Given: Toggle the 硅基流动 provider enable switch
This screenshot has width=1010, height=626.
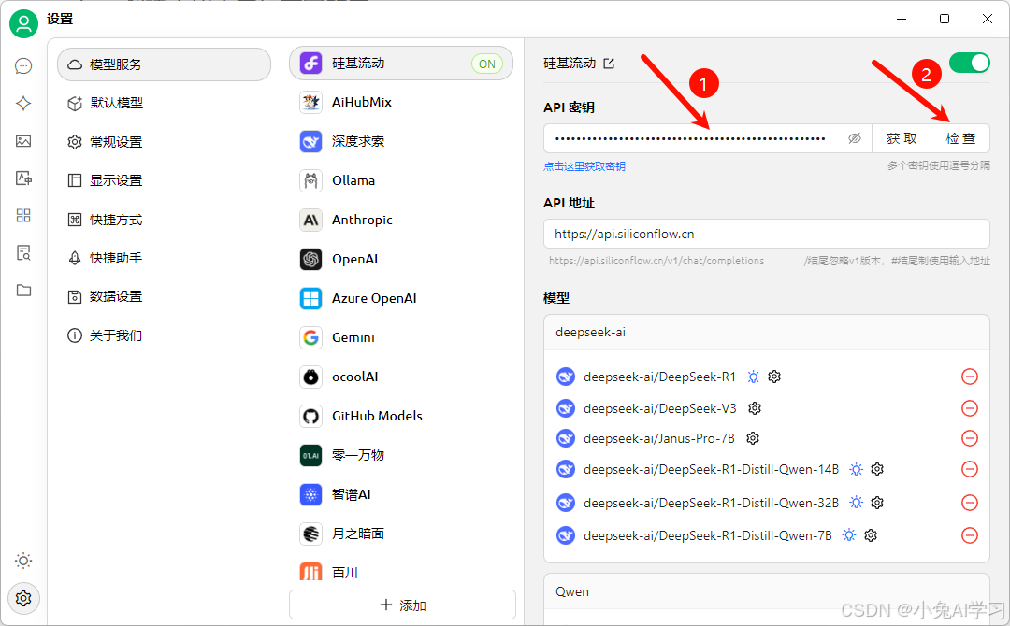Looking at the screenshot, I should pos(970,63).
